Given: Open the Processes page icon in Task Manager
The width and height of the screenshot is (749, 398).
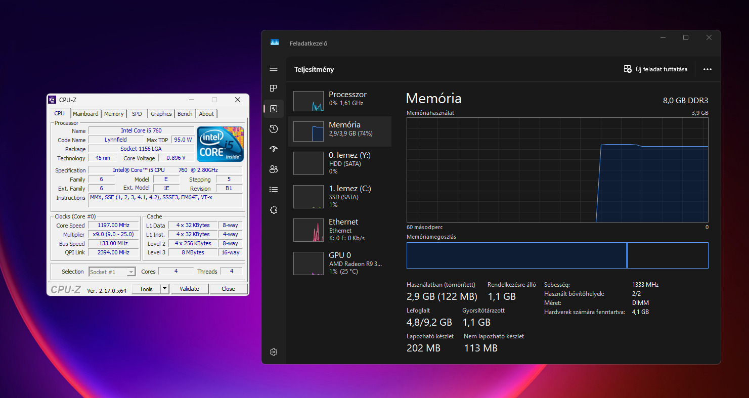Looking at the screenshot, I should (x=274, y=89).
